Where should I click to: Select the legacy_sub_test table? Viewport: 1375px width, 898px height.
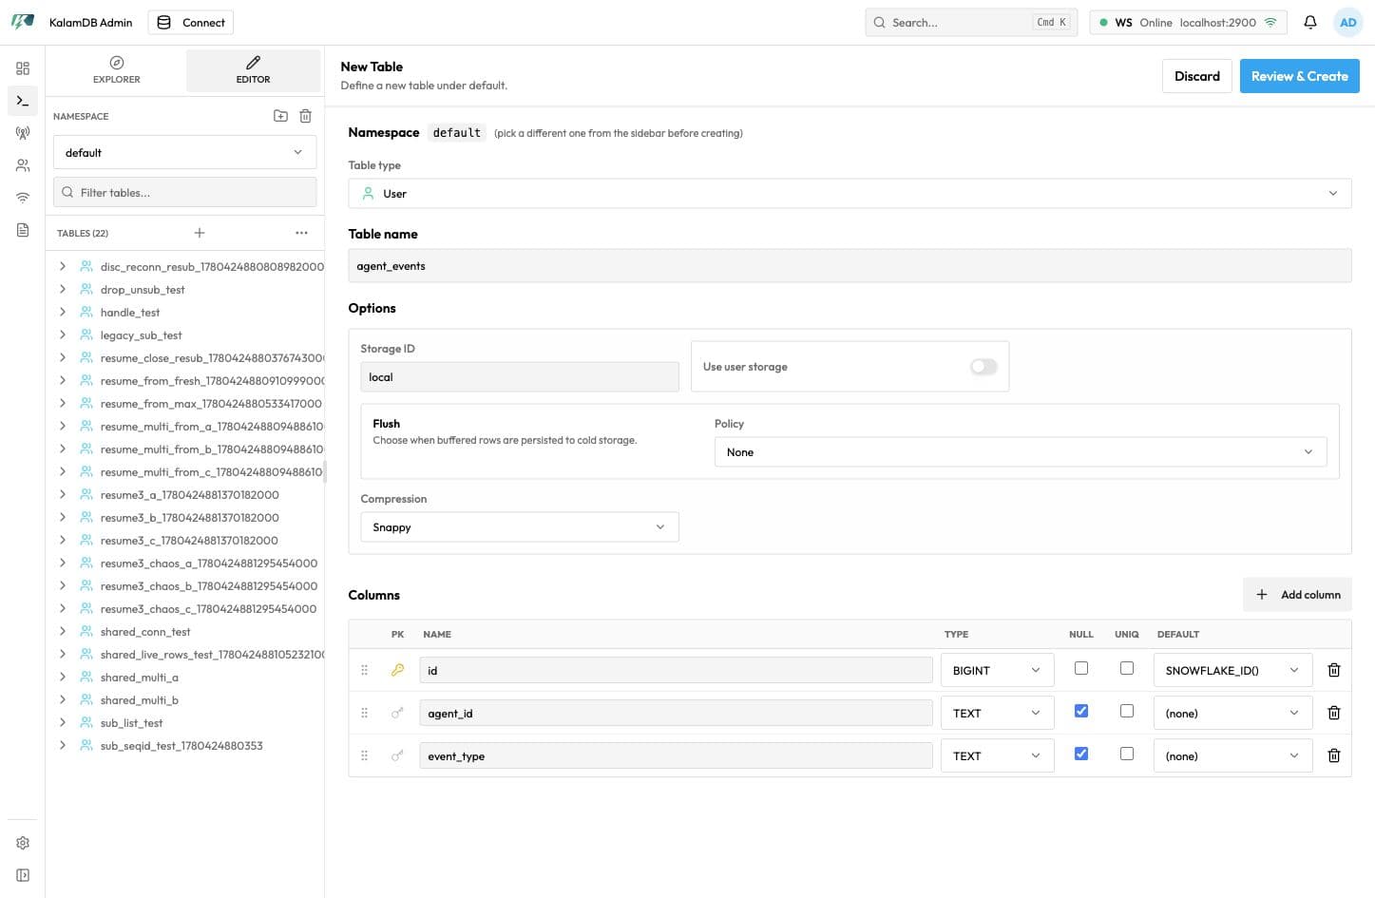[141, 335]
